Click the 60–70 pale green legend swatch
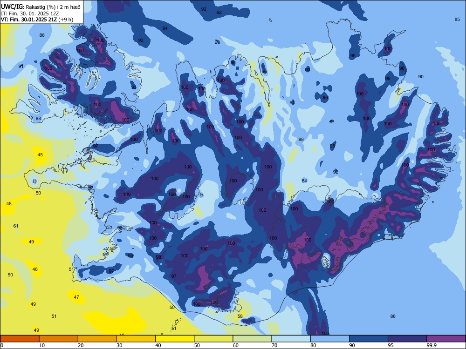Image resolution: width=466 pixels, height=349 pixels. (252, 339)
